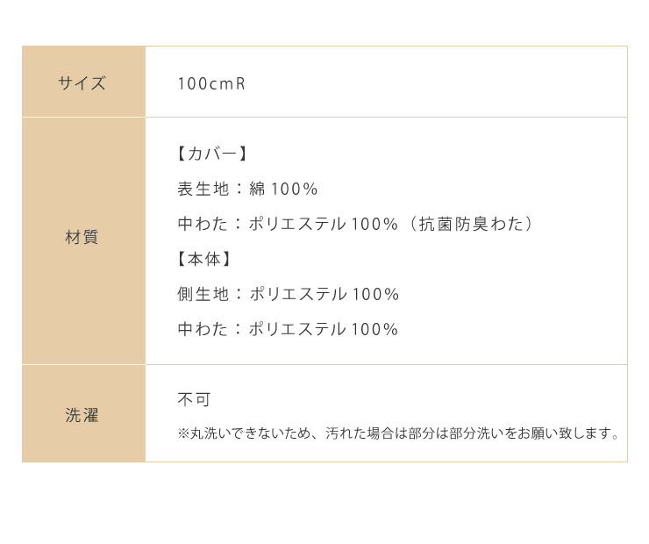Click the サイズ header cell
The width and height of the screenshot is (649, 544).
(x=82, y=83)
